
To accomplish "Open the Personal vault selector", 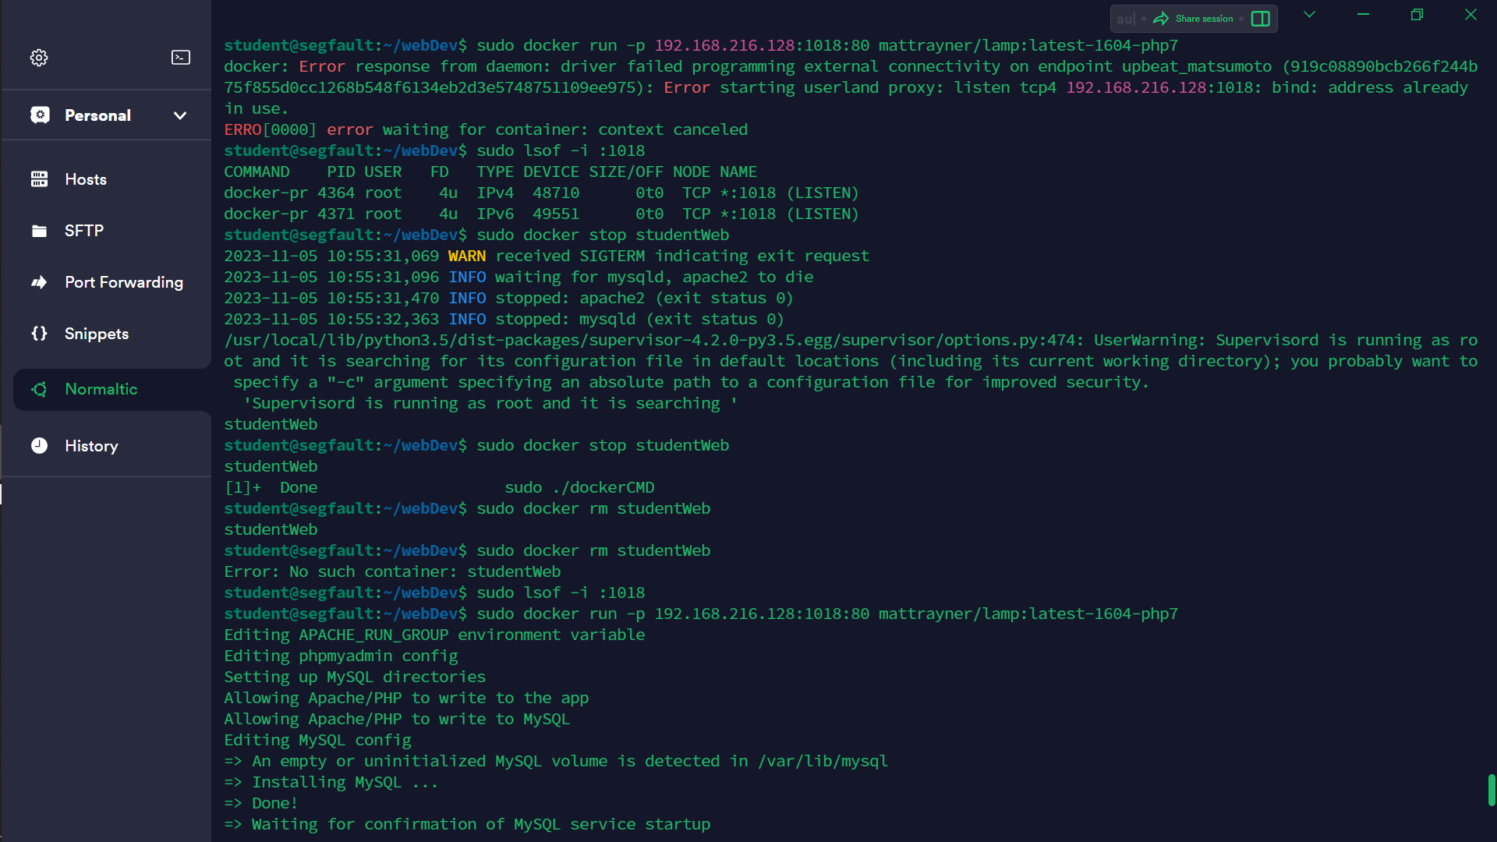I will point(97,115).
